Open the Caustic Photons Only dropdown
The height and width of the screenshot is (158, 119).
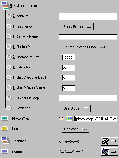[x=84, y=47]
